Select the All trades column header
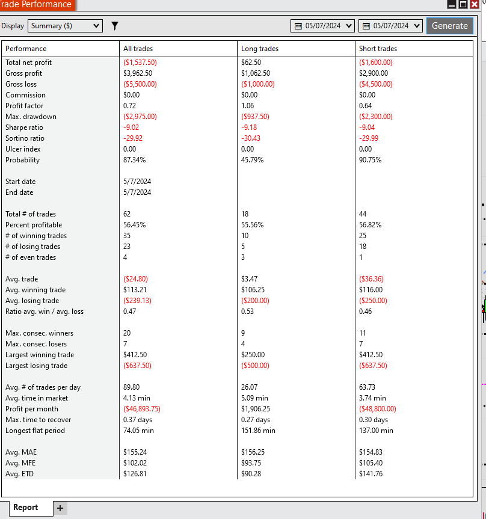This screenshot has height=519, width=486. click(x=178, y=49)
